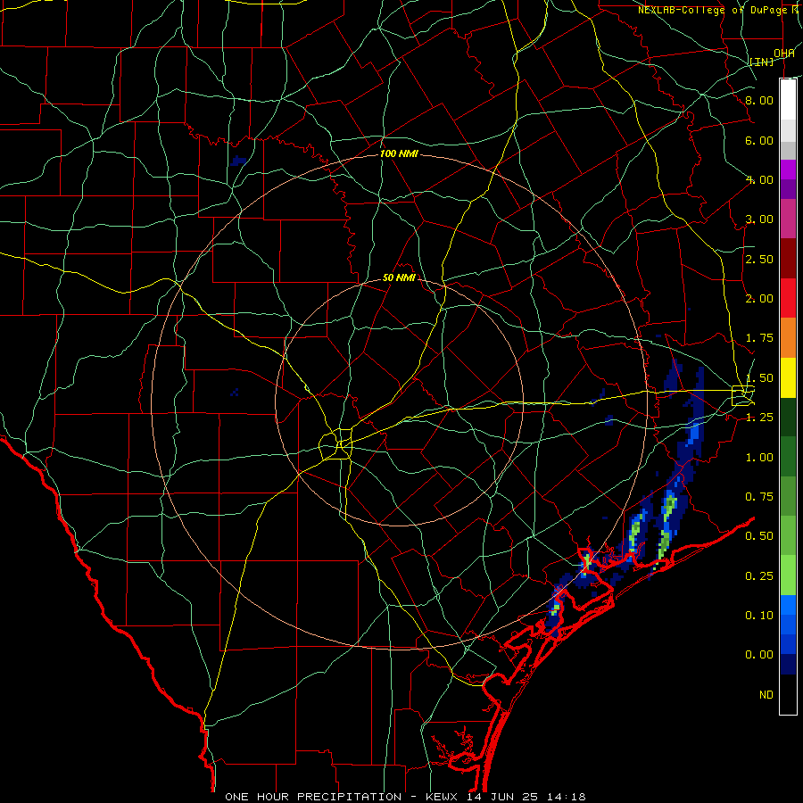This screenshot has height=803, width=803.
Task: Select the 3.00 legend value
Action: (759, 219)
